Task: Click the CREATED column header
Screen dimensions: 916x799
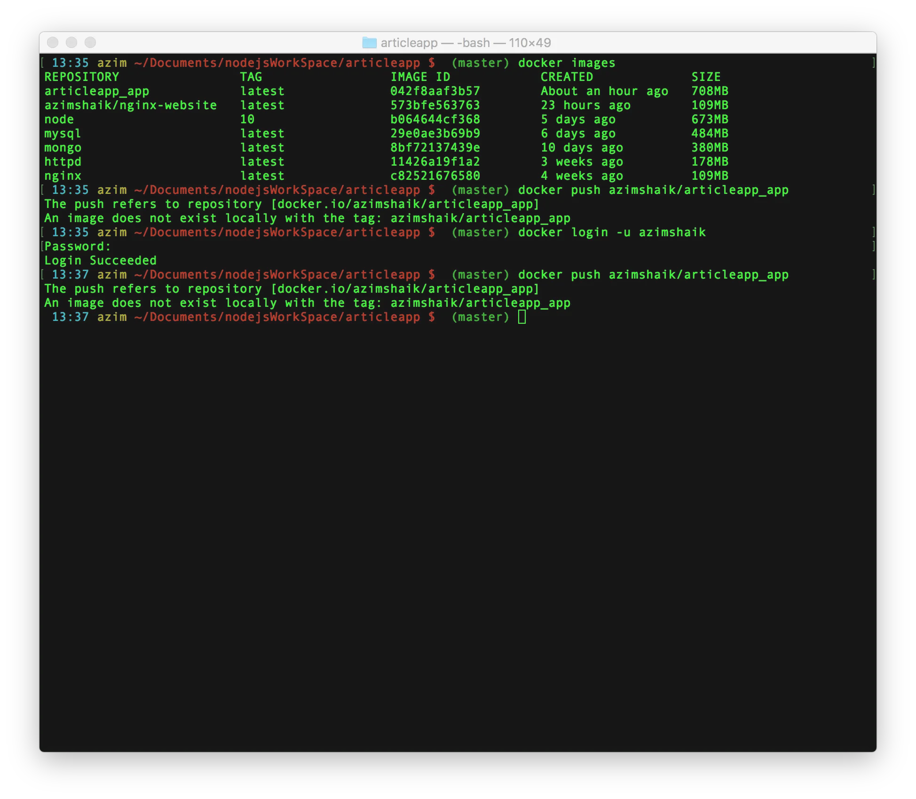Action: pyautogui.click(x=567, y=77)
